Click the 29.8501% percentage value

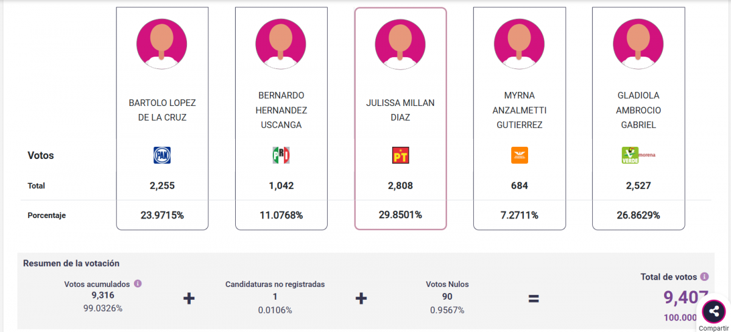pos(400,214)
